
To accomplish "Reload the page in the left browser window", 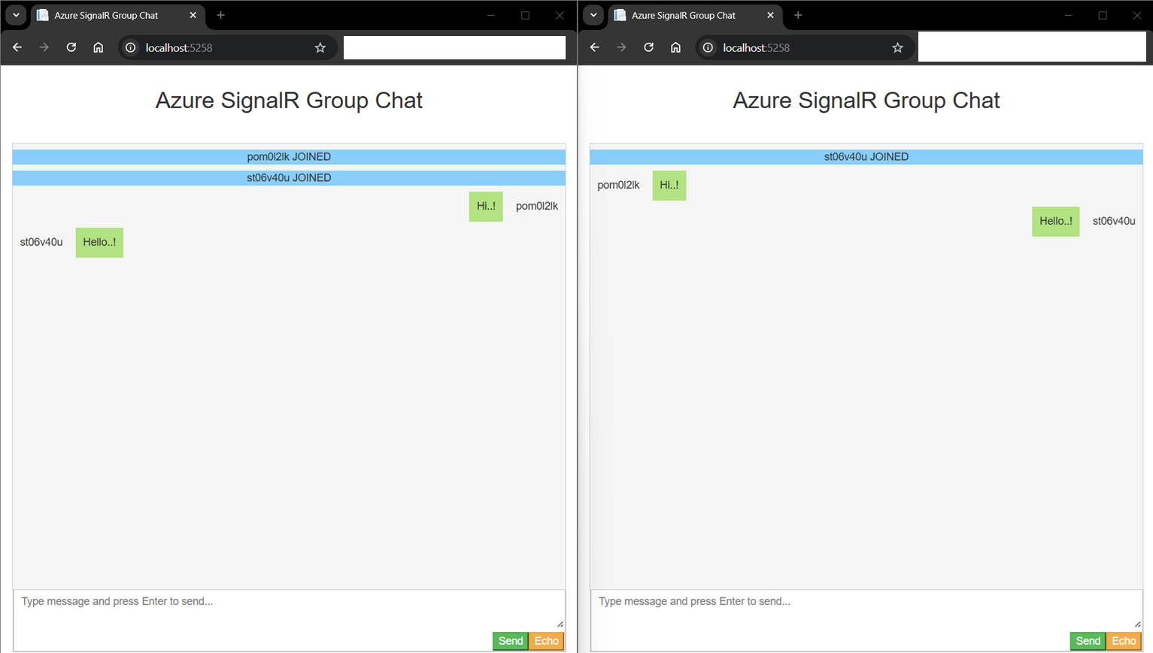I will [x=71, y=47].
